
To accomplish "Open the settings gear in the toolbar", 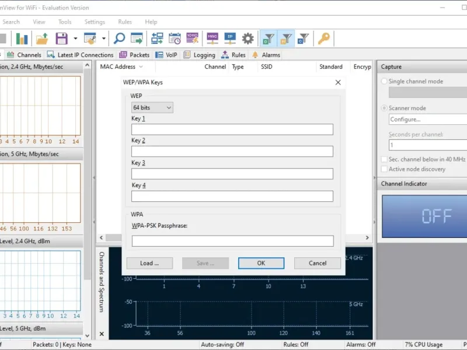I will pos(248,39).
